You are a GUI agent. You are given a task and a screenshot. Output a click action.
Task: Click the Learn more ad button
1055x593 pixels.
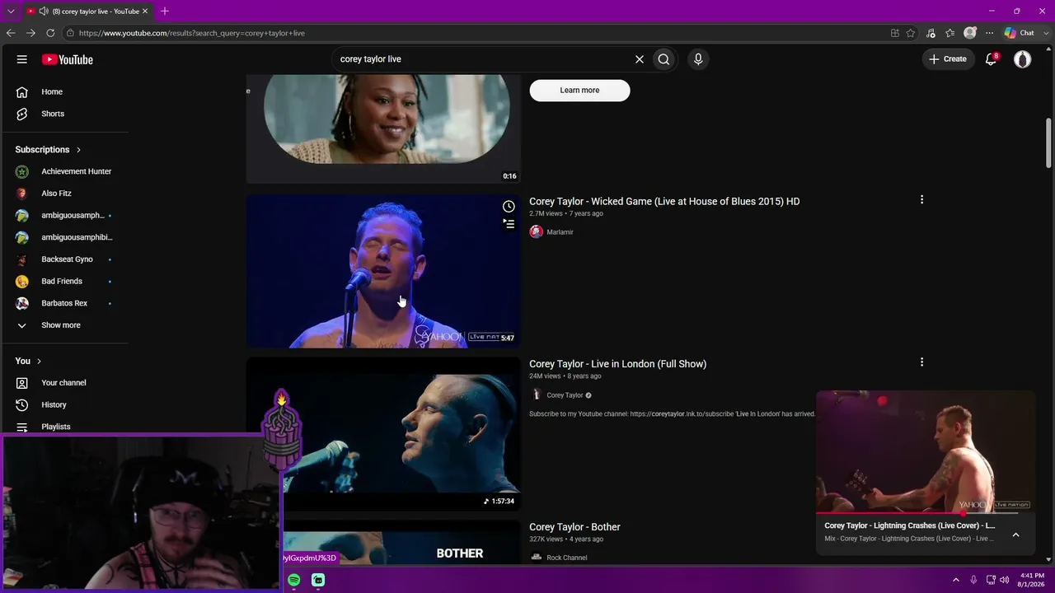(x=579, y=90)
